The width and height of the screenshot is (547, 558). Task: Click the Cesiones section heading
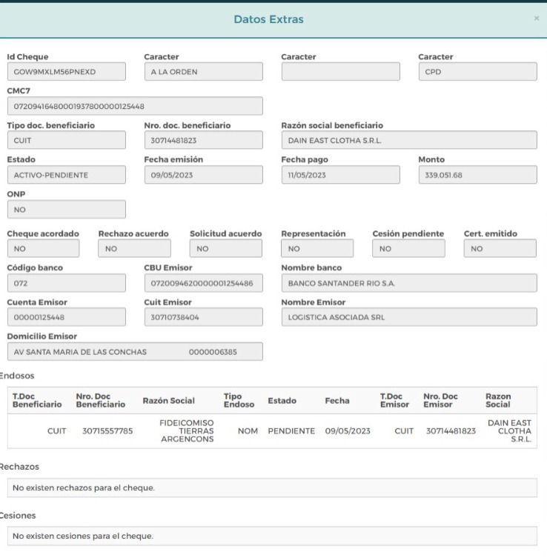tap(18, 515)
